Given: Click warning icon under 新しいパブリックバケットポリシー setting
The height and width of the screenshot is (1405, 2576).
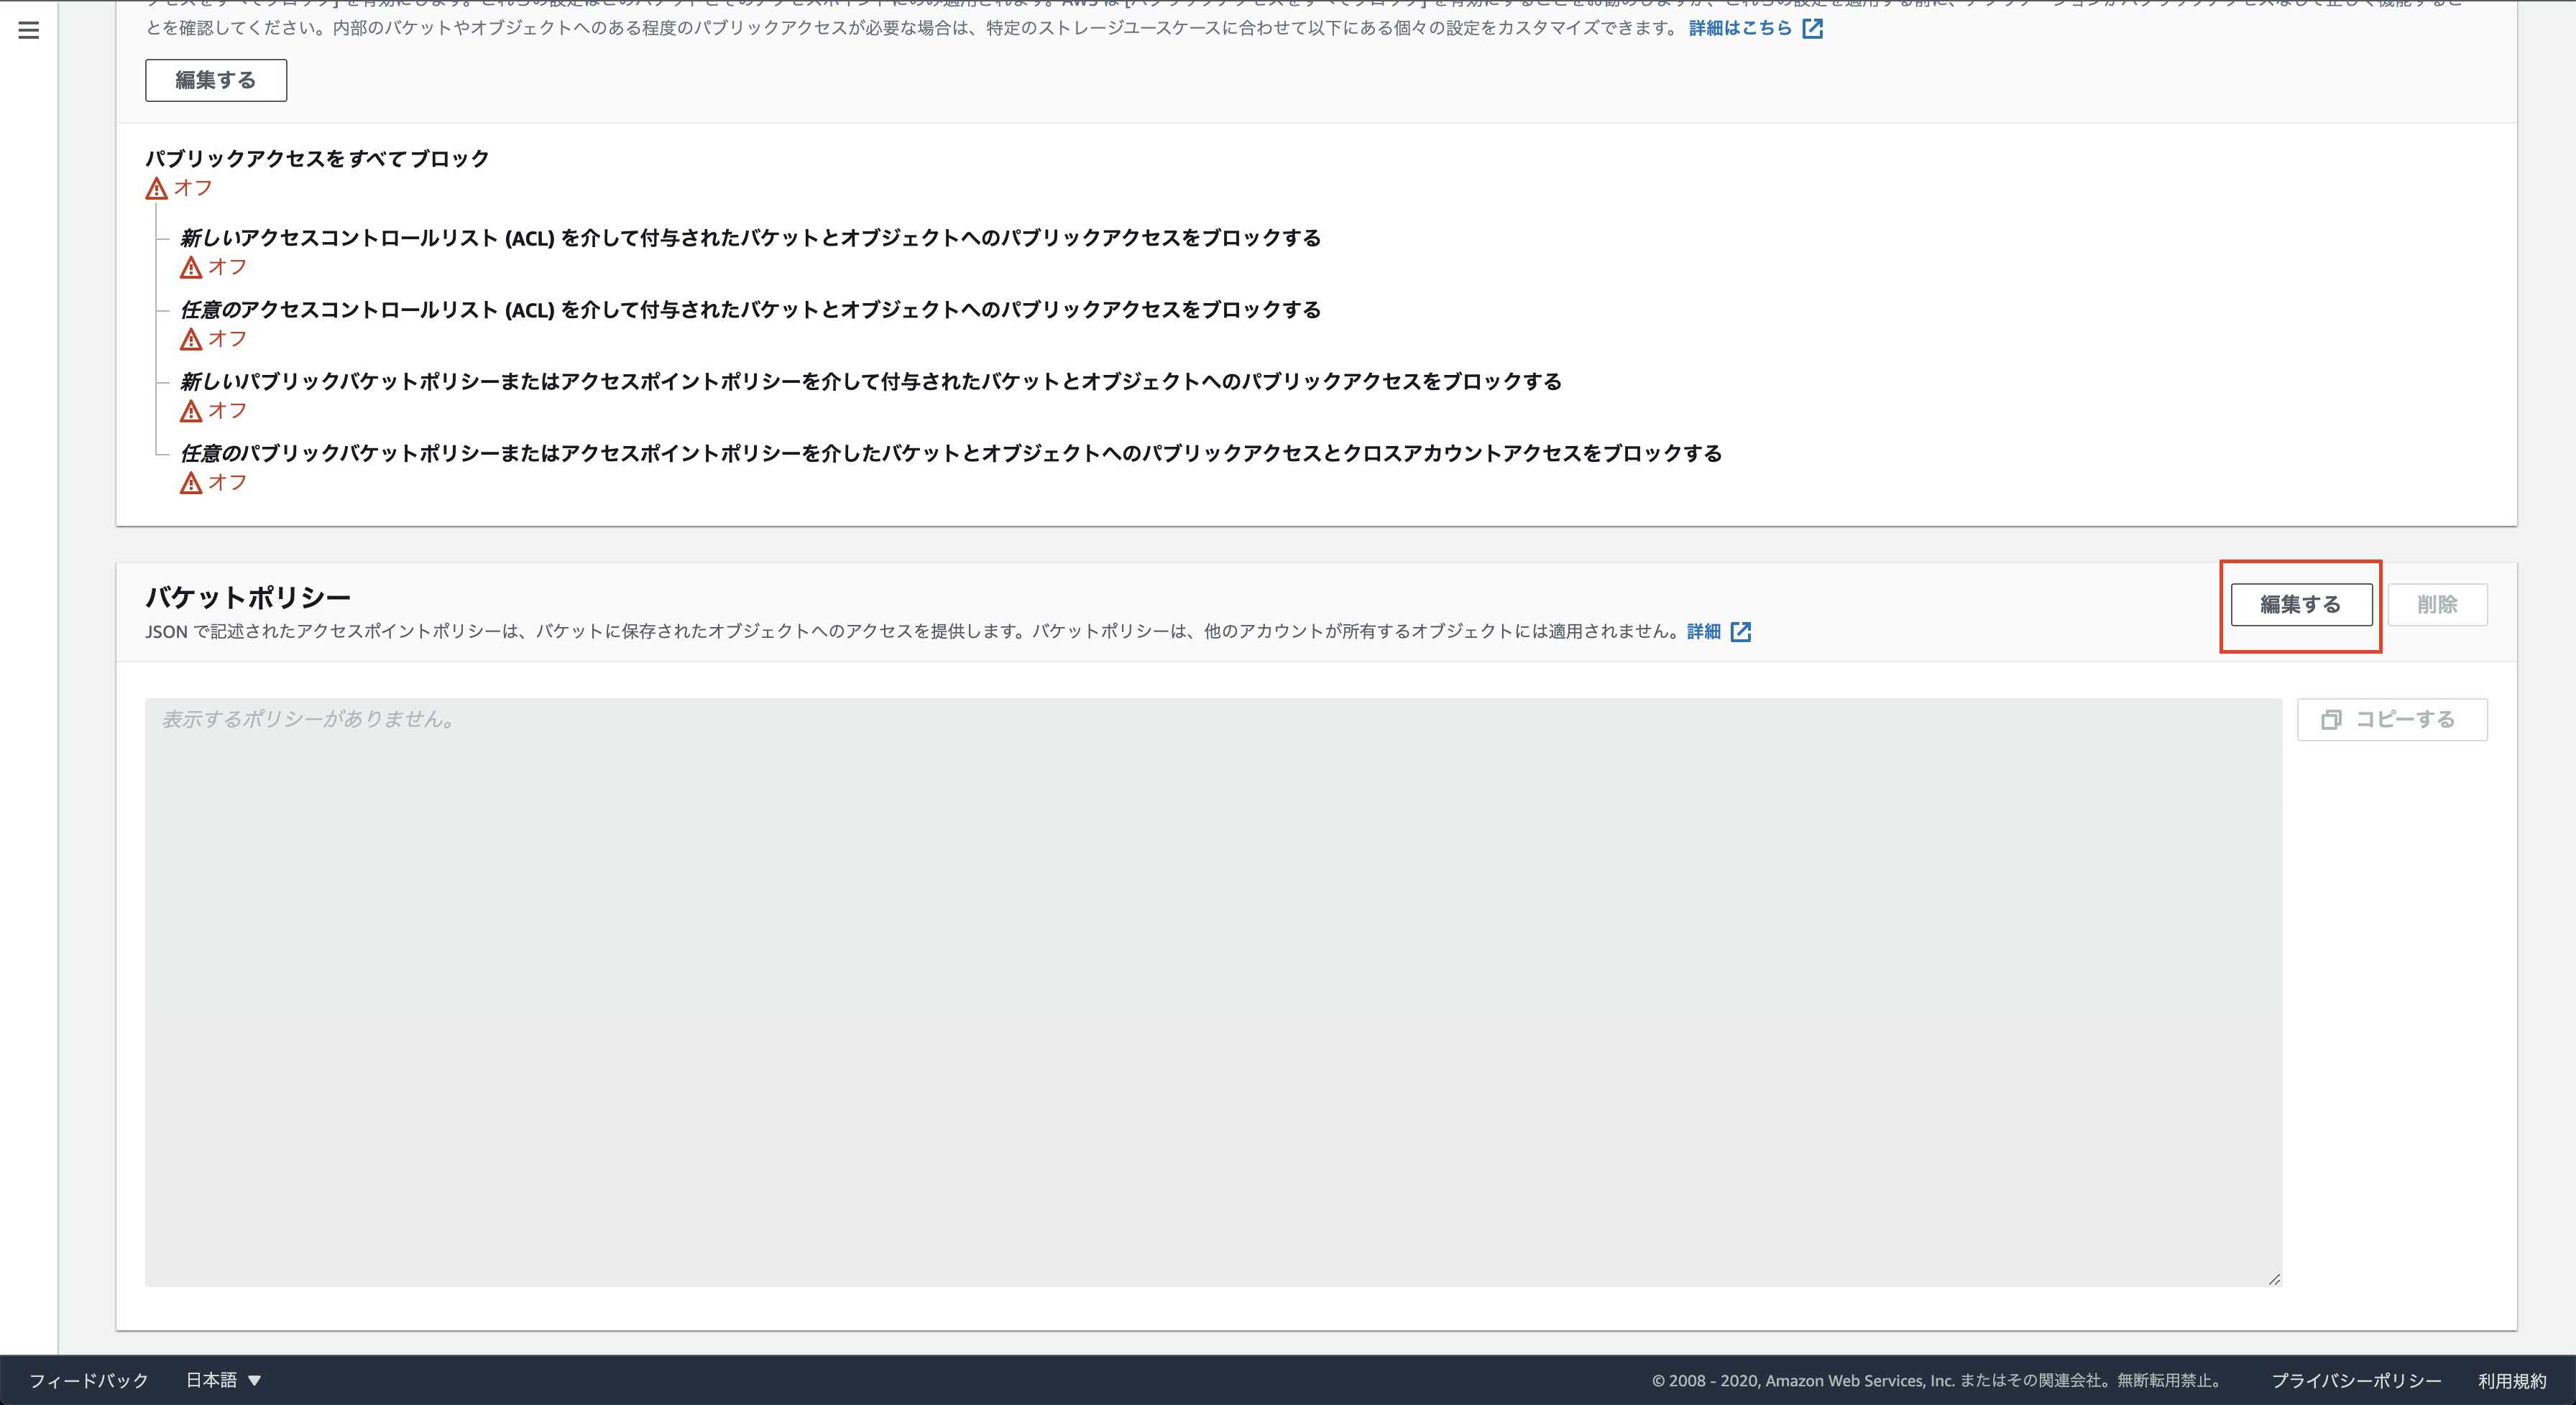Looking at the screenshot, I should coord(190,411).
